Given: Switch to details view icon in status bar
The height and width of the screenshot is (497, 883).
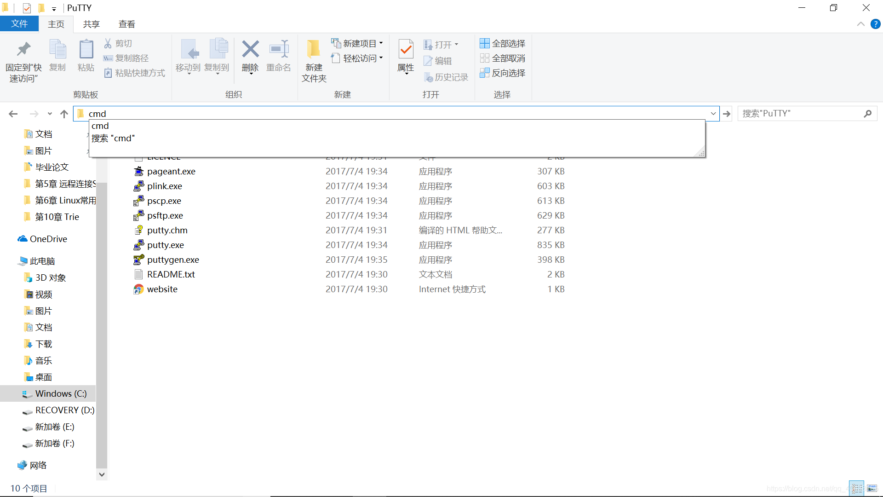Looking at the screenshot, I should click(x=857, y=488).
